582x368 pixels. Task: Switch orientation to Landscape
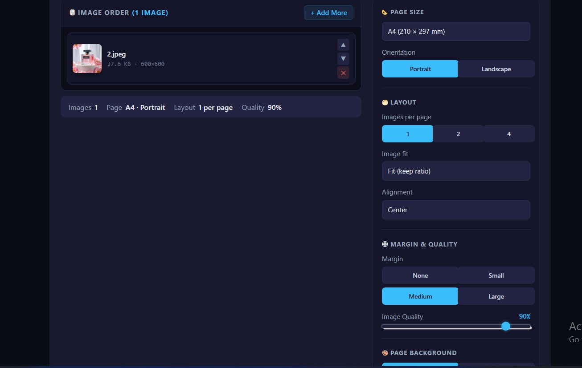(x=496, y=69)
